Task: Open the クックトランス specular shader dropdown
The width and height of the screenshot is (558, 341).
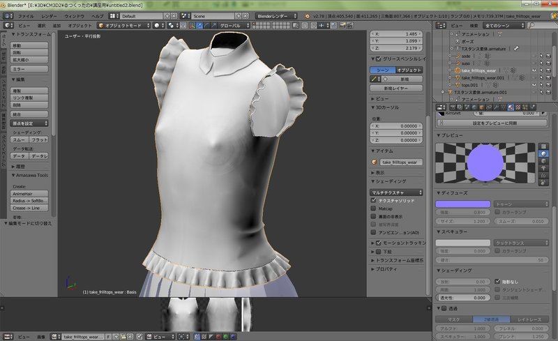Action: point(521,243)
